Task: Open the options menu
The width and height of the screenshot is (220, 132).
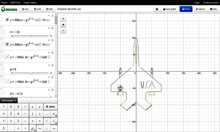Action: (x=200, y=9)
